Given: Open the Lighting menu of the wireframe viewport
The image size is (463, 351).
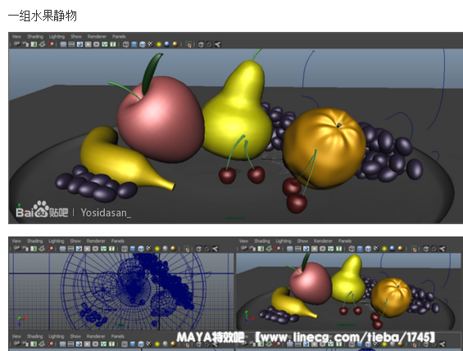Looking at the screenshot, I should pos(56,241).
